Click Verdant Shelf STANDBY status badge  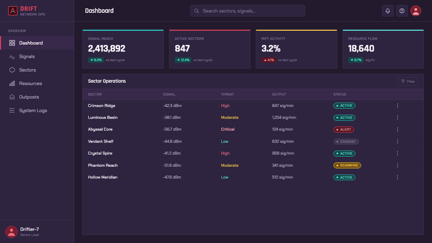click(346, 141)
